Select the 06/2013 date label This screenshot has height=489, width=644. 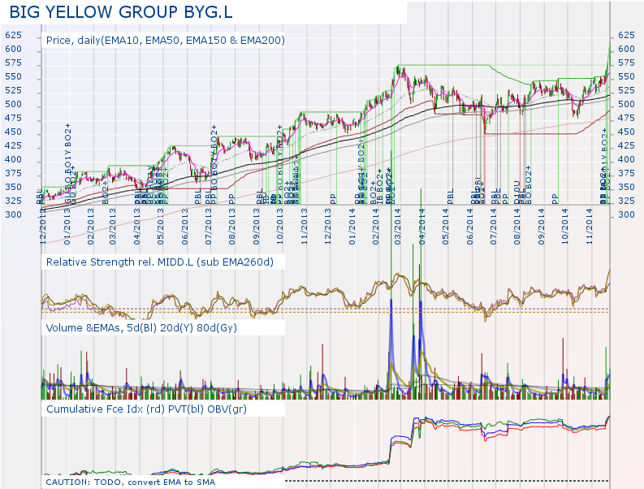[185, 227]
